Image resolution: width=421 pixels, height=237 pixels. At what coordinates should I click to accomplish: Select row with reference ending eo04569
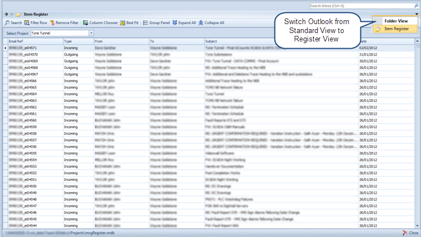click(209, 61)
